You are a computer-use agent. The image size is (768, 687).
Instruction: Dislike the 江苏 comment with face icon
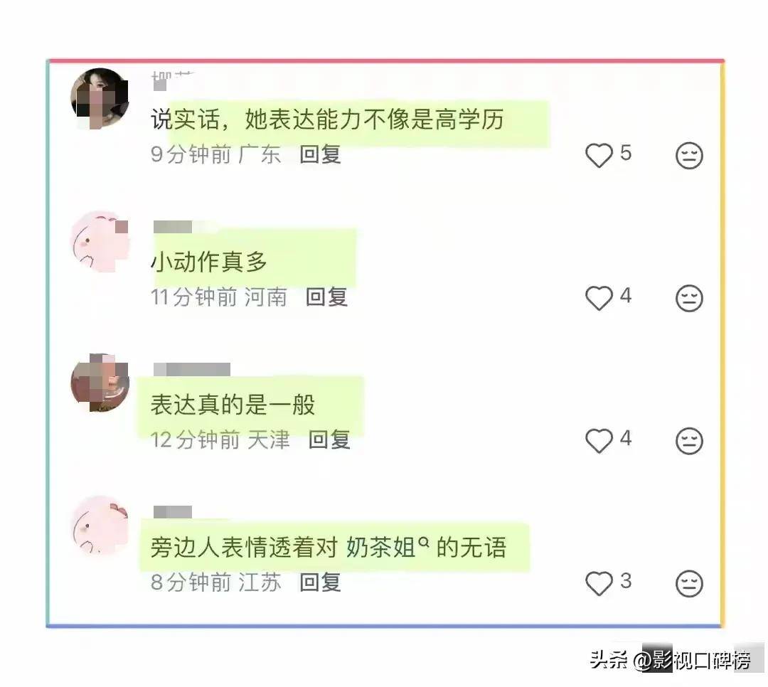pos(689,583)
